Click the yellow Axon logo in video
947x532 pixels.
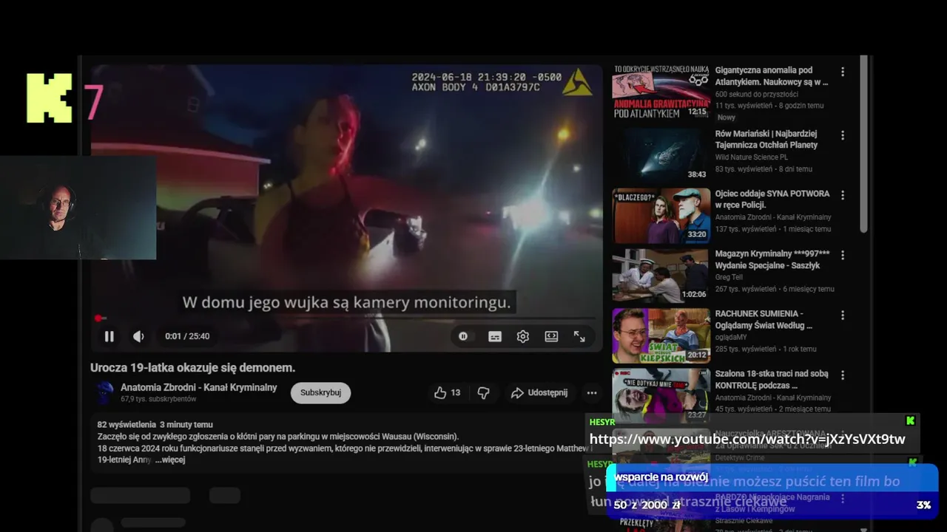(x=577, y=83)
